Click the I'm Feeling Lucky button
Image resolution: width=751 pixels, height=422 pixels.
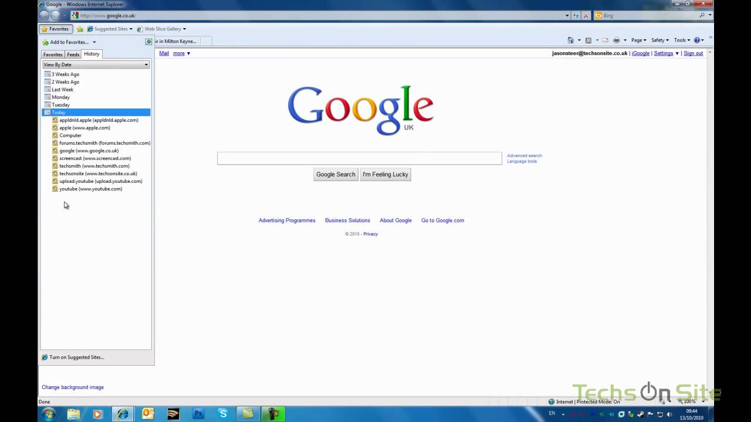click(x=385, y=174)
